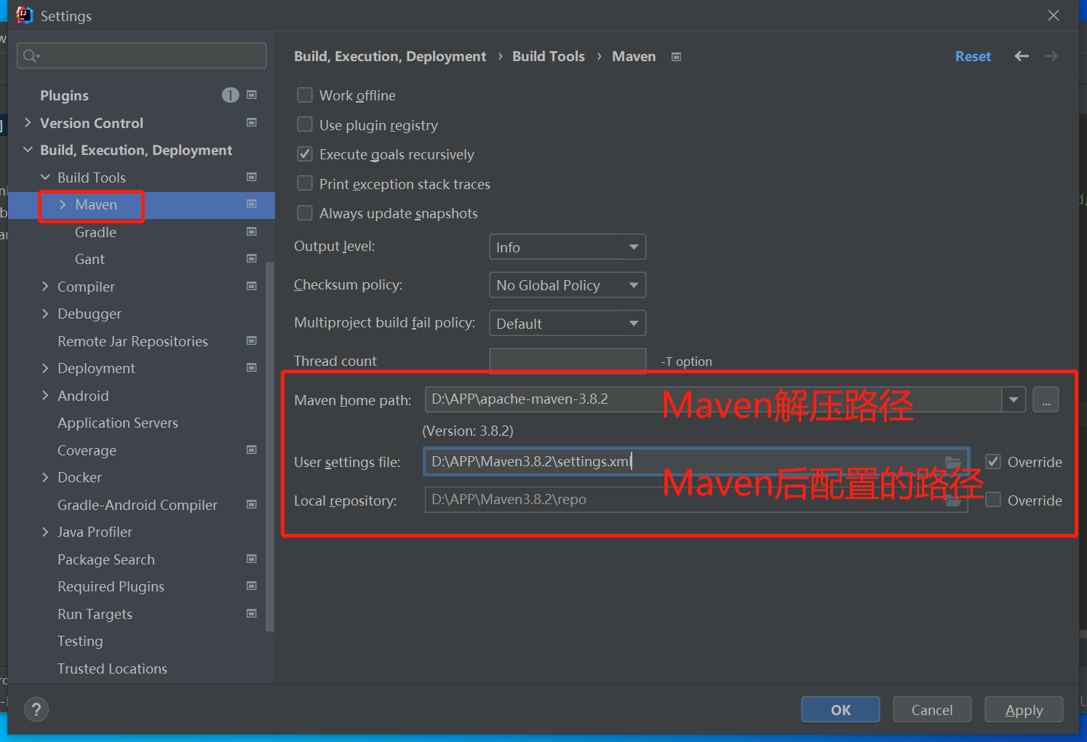Click the Apply button
This screenshot has width=1087, height=742.
click(x=1024, y=710)
